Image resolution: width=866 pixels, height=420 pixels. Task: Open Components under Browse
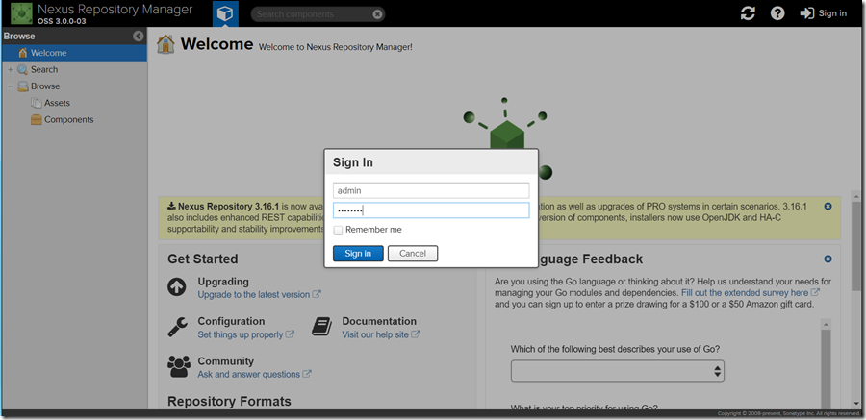(68, 119)
